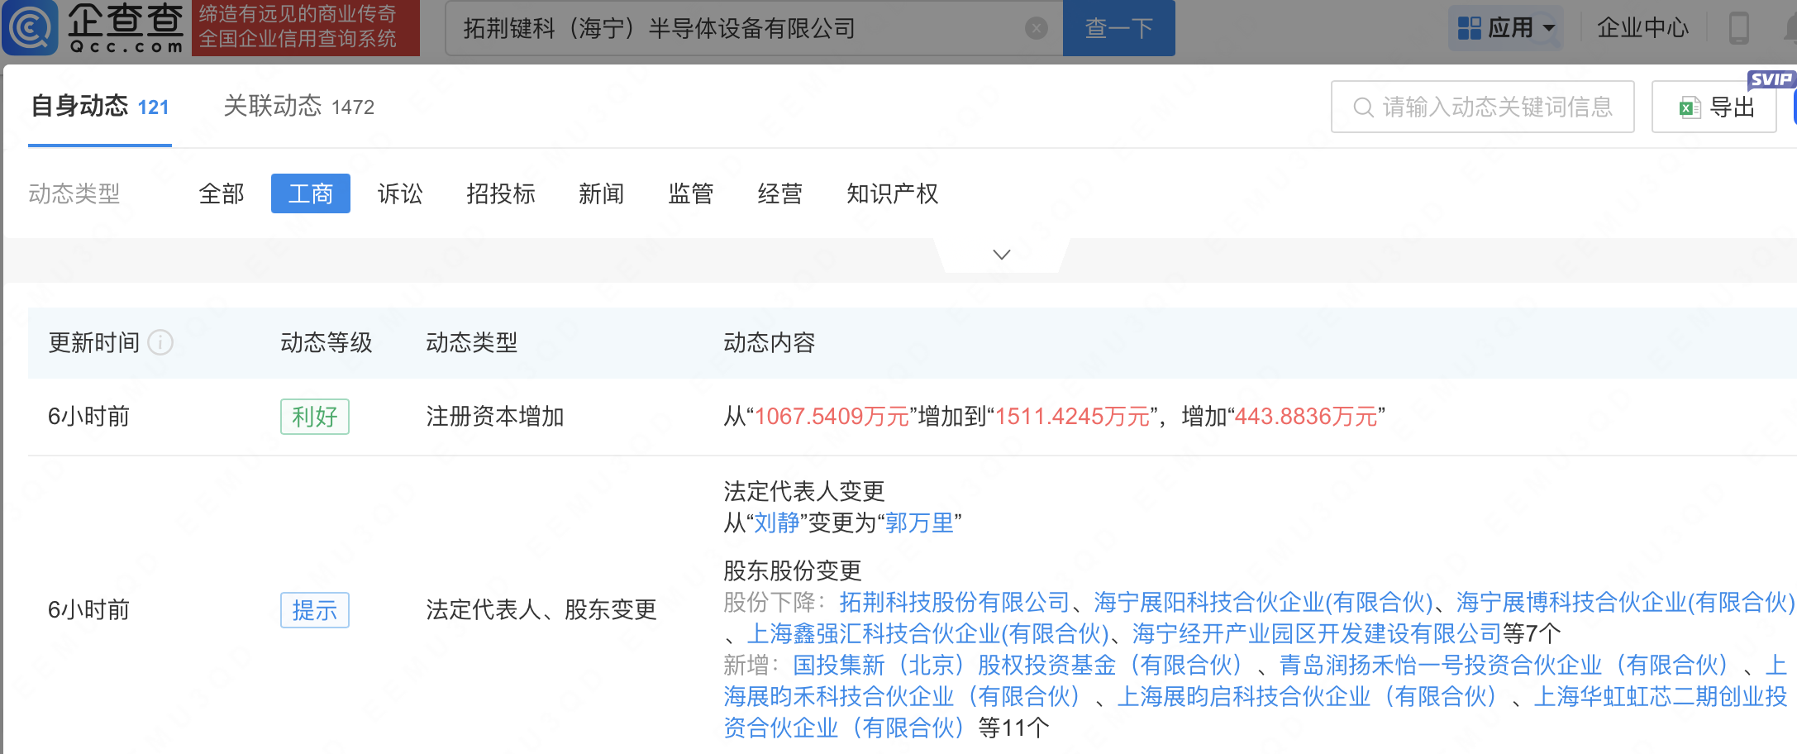Open the 应用 dropdown menu
Screen dimensions: 1797x754
click(x=1506, y=28)
